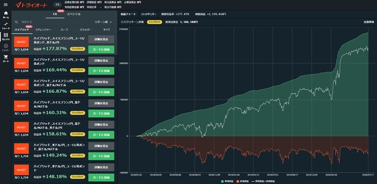Select the すべて category tab
The width and height of the screenshot is (377, 184).
point(107,30)
